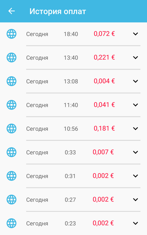Expand the 0:31 payment chevron
The width and height of the screenshot is (147, 235).
[136, 176]
